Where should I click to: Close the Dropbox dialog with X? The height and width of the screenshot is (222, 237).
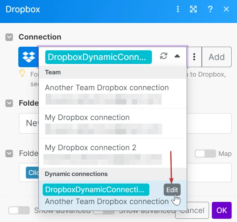(x=226, y=9)
